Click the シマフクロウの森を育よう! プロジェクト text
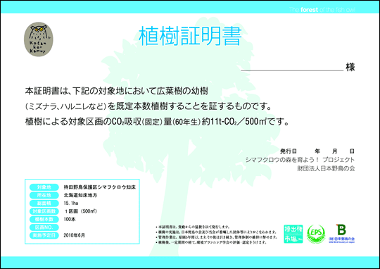This screenshot has height=269, width=380. [300, 160]
